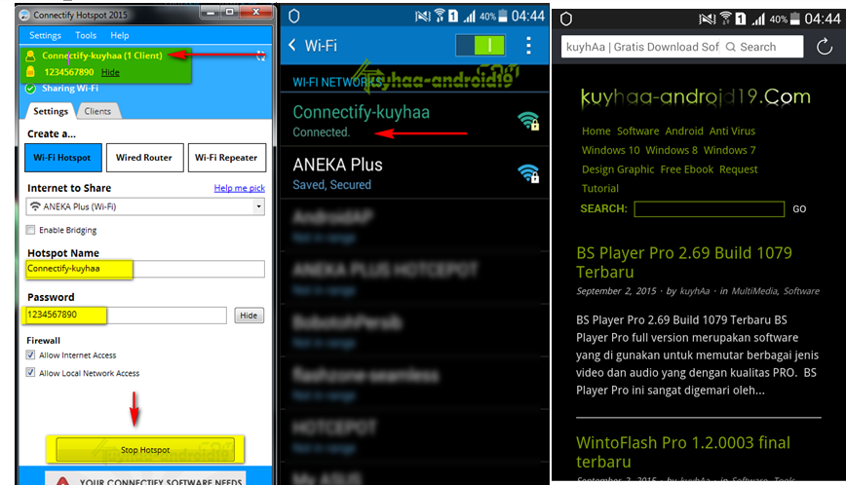Open the Free Ebook nav link
846x485 pixels.
[687, 169]
